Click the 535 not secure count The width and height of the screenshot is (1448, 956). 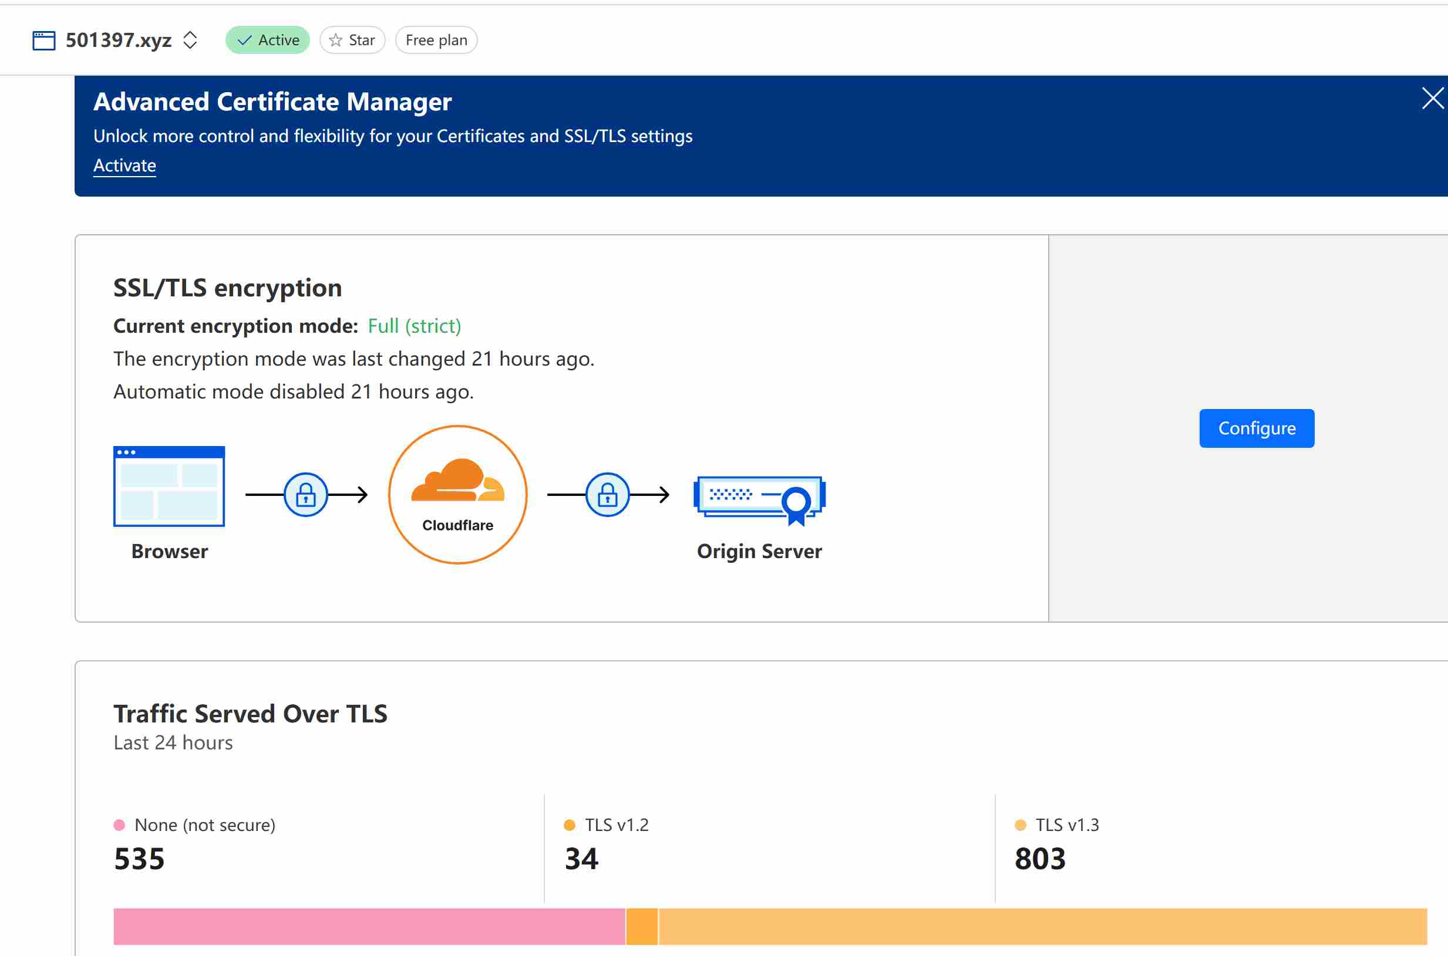(x=139, y=859)
